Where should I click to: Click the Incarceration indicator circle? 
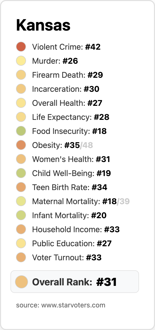tap(21, 89)
